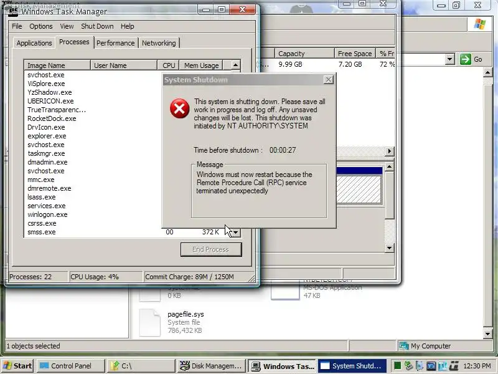Switch to the Applications tab

tap(34, 43)
